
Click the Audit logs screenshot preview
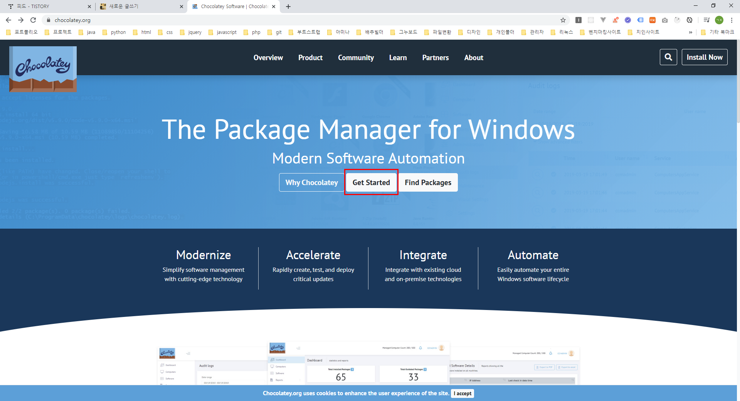(x=212, y=366)
